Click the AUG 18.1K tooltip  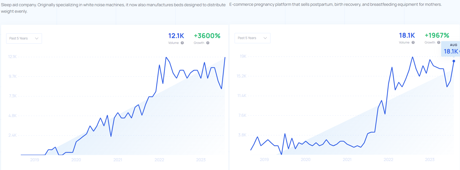451,49
